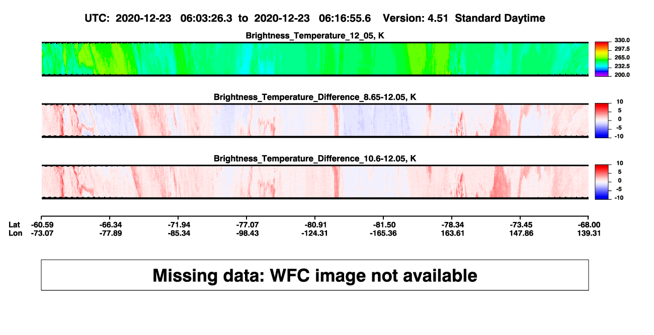Click the 'Missing data: WFC image not available' box
Screen dimensions: 654x335
coord(315,275)
